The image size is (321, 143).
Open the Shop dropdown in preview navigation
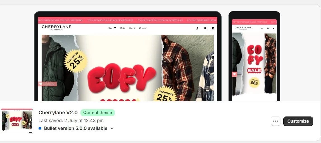(112, 28)
